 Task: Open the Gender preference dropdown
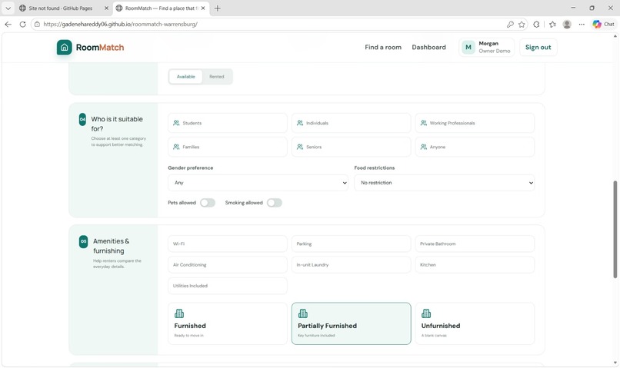258,183
